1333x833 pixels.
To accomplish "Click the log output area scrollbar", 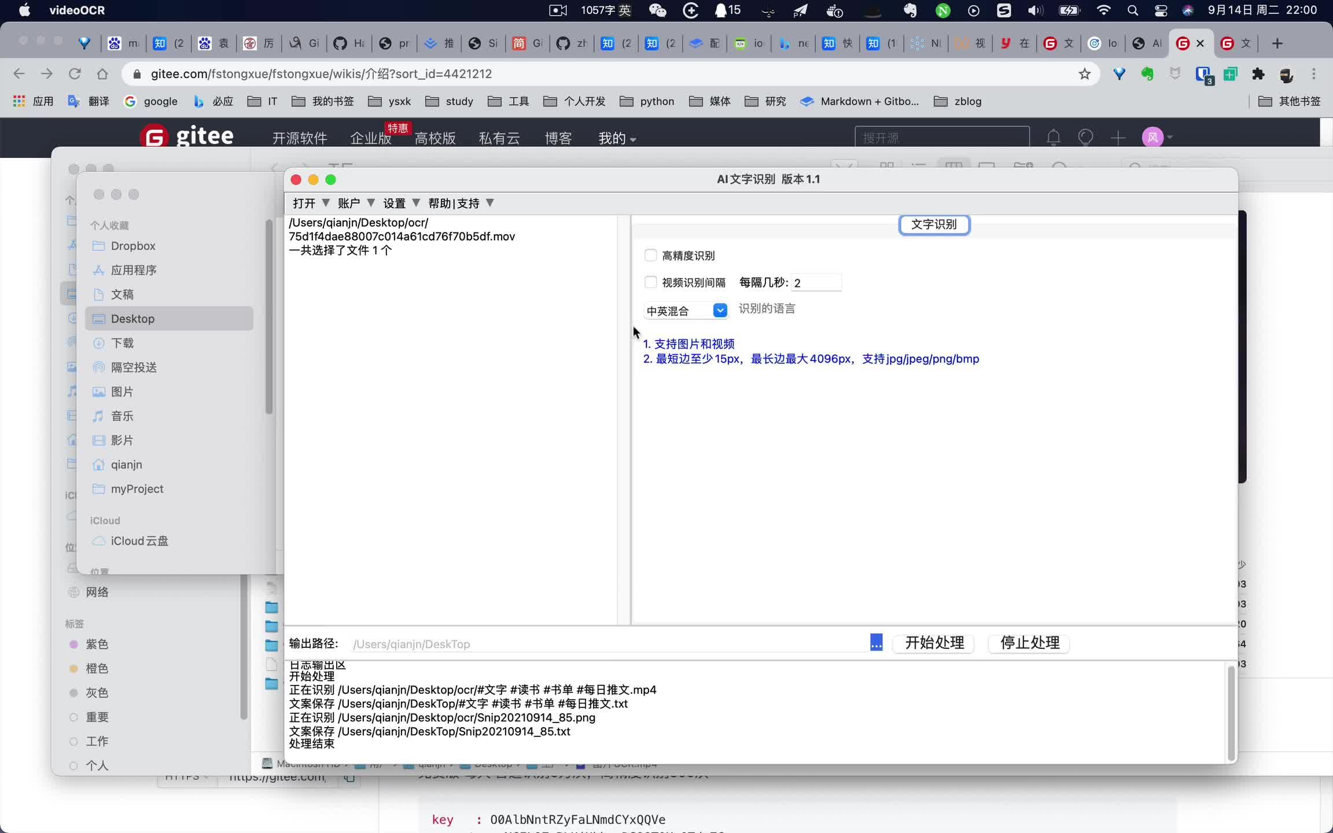I will 1231,713.
